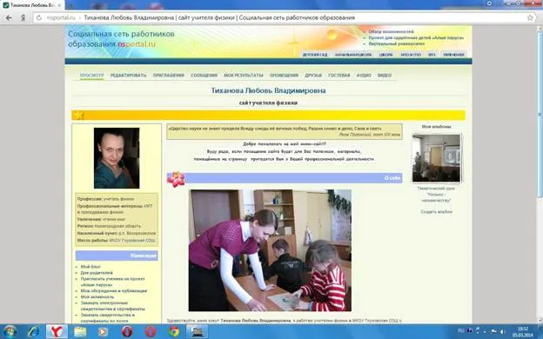This screenshot has width=543, height=339.
Task: Open the 'Детский сад' section button
Action: click(x=314, y=55)
